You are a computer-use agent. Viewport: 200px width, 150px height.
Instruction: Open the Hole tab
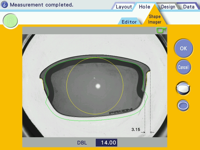tap(144, 7)
